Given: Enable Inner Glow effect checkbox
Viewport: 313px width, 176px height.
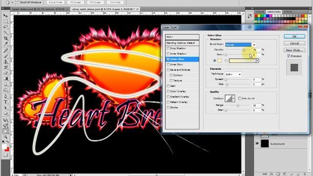Looking at the screenshot, I should (168, 65).
